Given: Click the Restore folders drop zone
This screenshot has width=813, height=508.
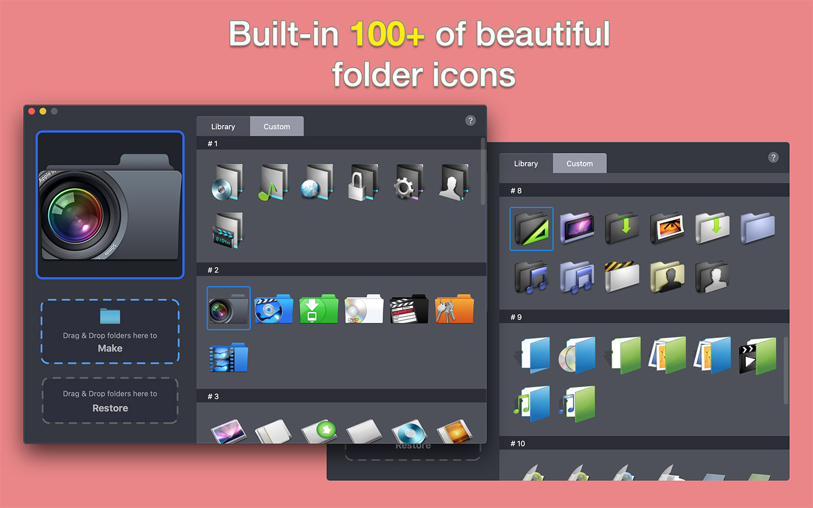Looking at the screenshot, I should tap(110, 401).
